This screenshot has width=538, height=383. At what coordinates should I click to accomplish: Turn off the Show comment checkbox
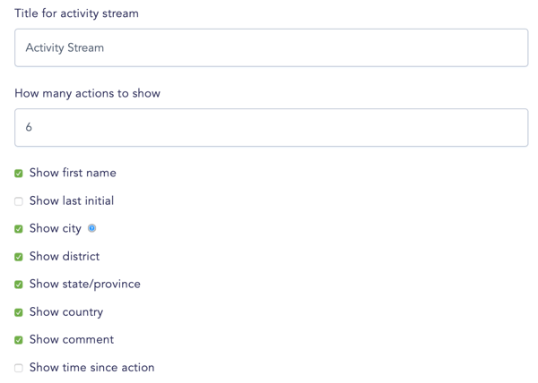point(19,340)
